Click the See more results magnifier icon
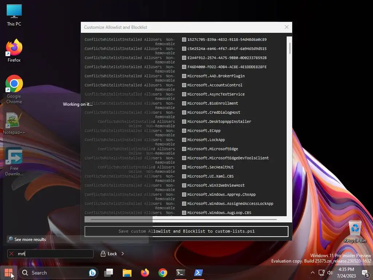 [x=10, y=239]
